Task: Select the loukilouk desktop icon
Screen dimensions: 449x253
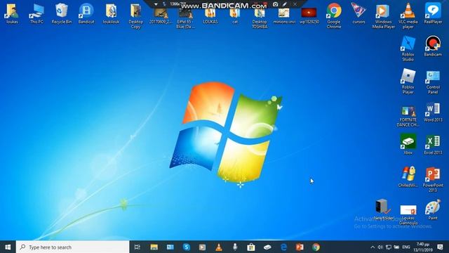Action: click(x=111, y=13)
